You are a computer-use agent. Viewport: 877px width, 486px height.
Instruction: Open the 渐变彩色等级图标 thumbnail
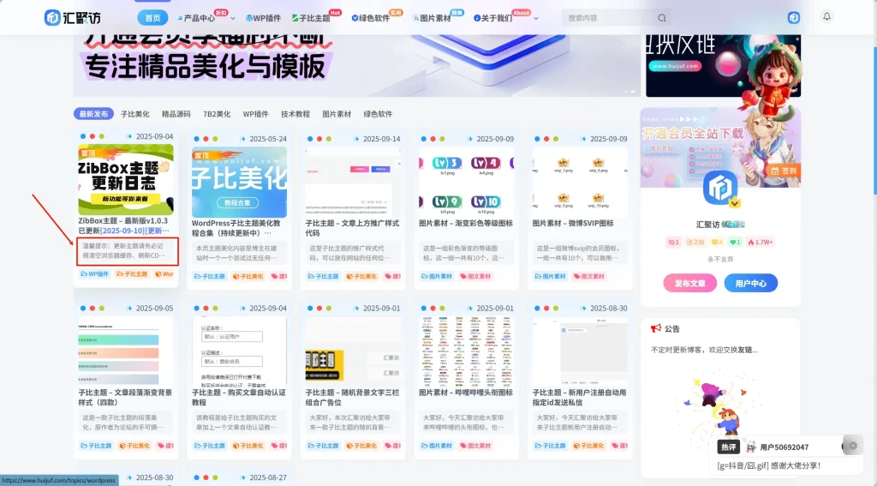[x=467, y=182]
